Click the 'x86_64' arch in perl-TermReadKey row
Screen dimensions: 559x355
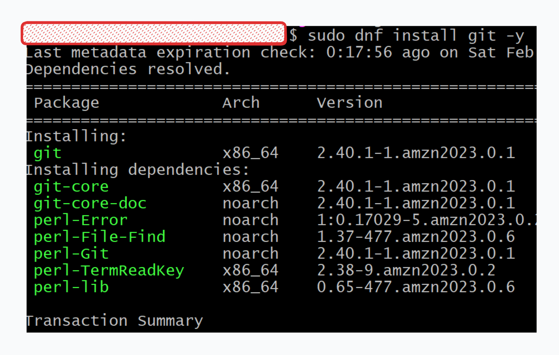pyautogui.click(x=251, y=270)
